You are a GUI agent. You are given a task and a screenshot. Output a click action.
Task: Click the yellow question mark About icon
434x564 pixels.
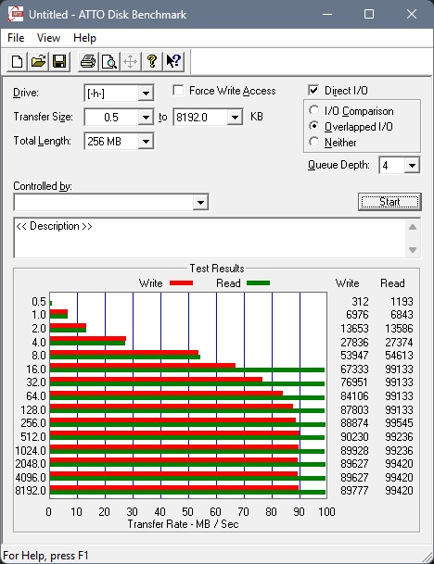click(x=152, y=61)
